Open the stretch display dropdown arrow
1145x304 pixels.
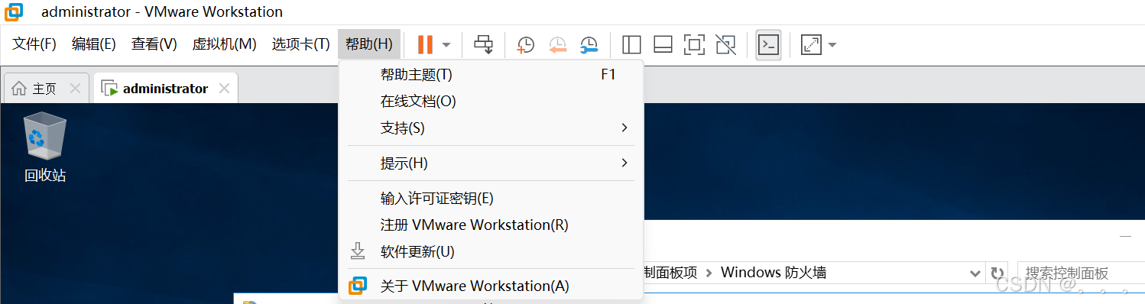(x=832, y=45)
